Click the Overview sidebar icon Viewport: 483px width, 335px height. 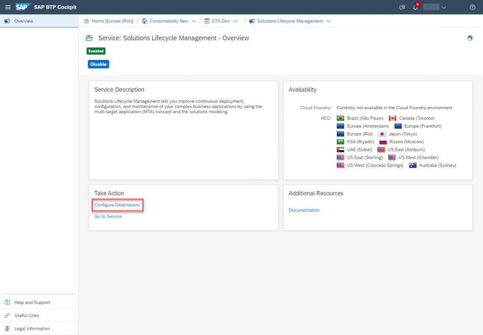[x=7, y=21]
